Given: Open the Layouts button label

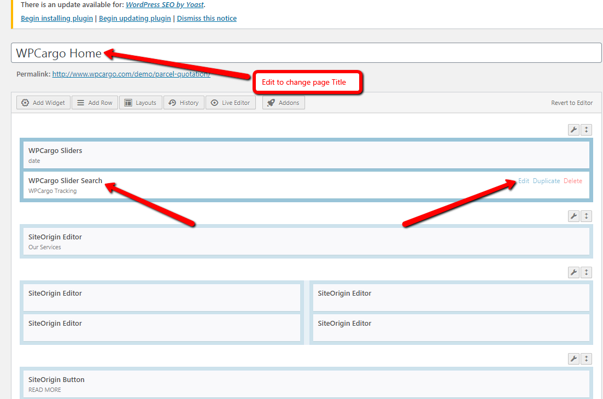Looking at the screenshot, I should pyautogui.click(x=146, y=103).
